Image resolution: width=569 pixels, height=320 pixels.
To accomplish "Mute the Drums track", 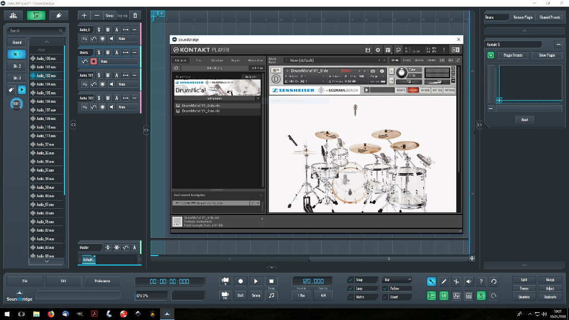I will pyautogui.click(x=108, y=53).
